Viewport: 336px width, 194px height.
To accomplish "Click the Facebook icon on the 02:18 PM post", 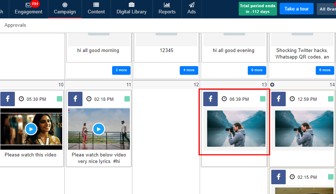I will [75, 99].
